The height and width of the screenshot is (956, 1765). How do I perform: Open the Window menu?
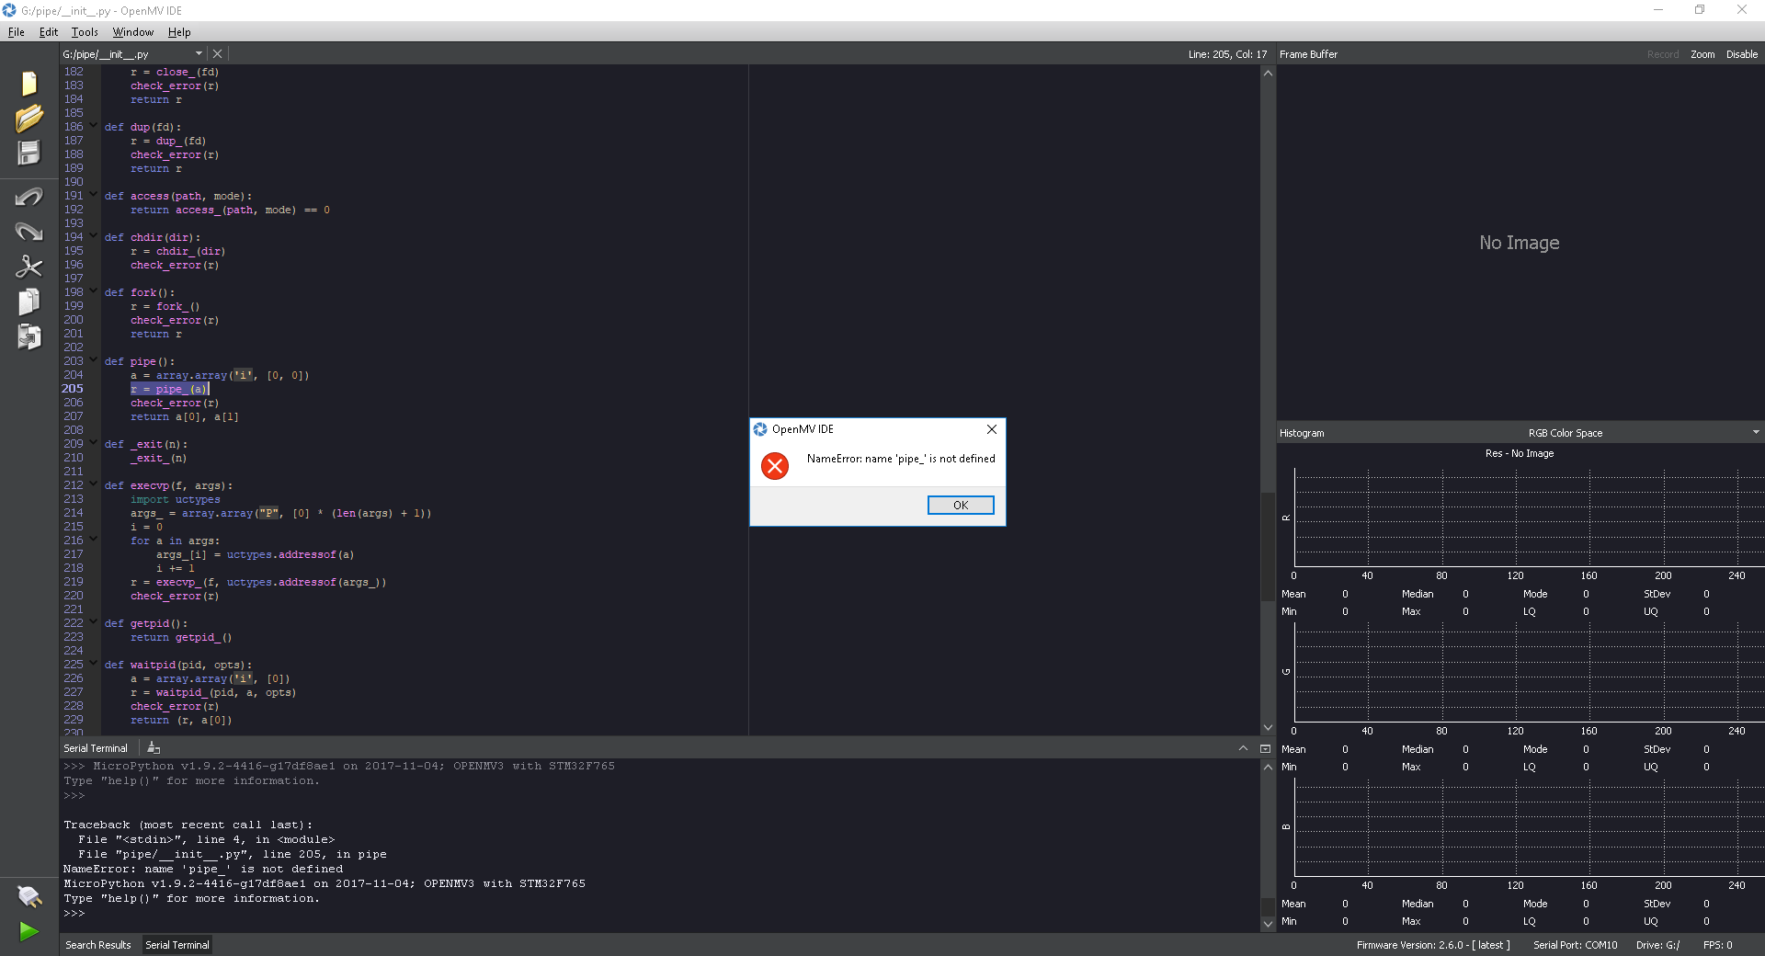click(x=133, y=32)
